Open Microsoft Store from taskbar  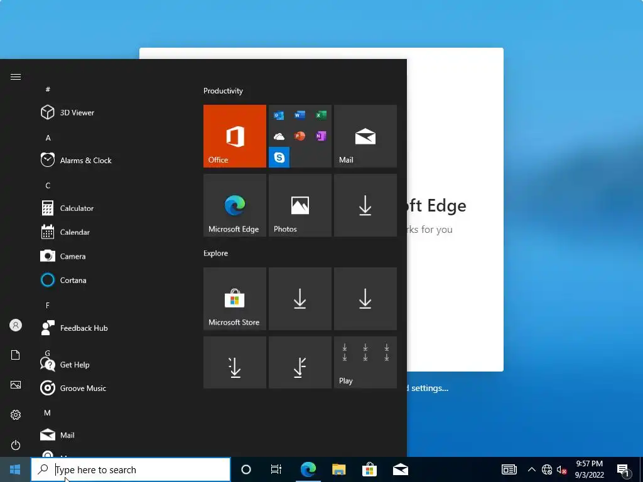(369, 469)
